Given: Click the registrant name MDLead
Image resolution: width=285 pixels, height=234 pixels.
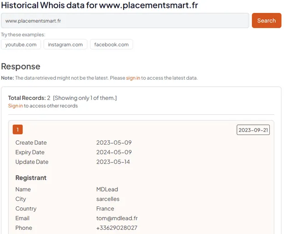Looking at the screenshot, I should click(x=107, y=189).
